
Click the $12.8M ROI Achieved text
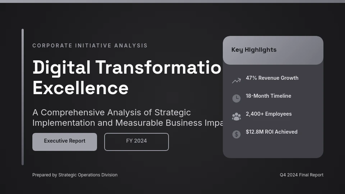tap(271, 132)
